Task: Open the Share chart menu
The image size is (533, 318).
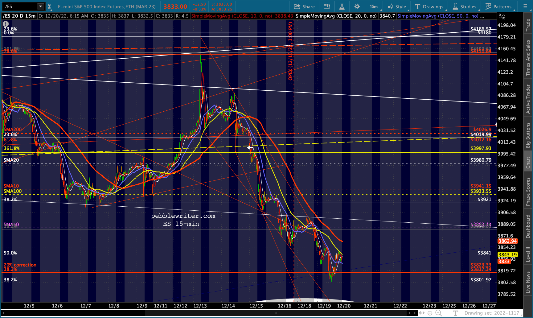Action: pos(304,6)
